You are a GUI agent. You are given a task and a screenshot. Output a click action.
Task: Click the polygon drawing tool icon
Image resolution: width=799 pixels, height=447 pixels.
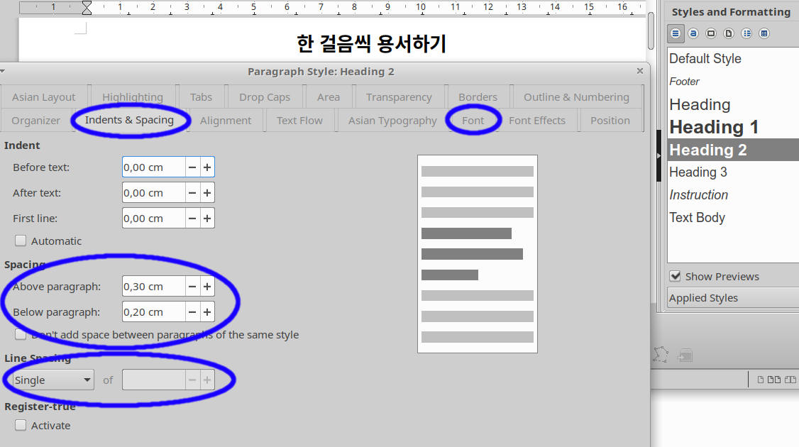(661, 354)
